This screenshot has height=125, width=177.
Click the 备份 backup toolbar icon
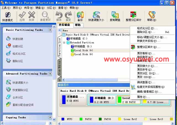point(80,15)
